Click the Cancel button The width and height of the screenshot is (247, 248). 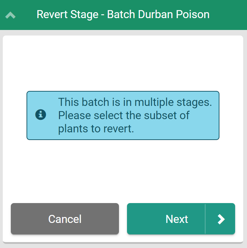(65, 219)
